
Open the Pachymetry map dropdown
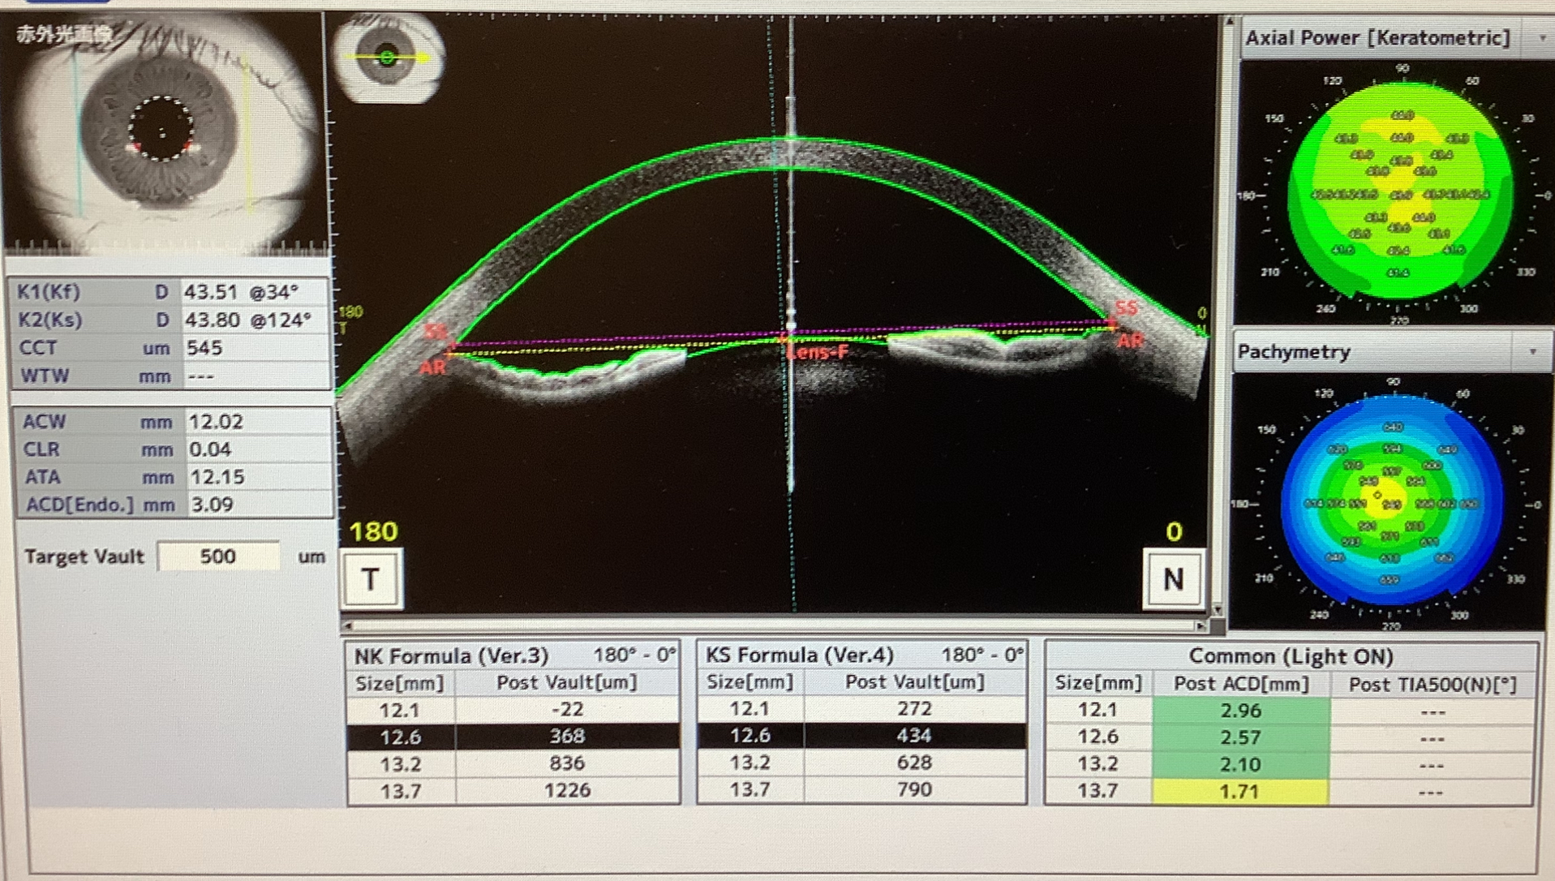1532,352
